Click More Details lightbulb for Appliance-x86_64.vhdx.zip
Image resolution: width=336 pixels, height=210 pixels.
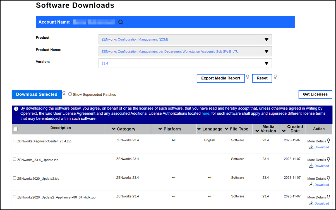(328, 197)
